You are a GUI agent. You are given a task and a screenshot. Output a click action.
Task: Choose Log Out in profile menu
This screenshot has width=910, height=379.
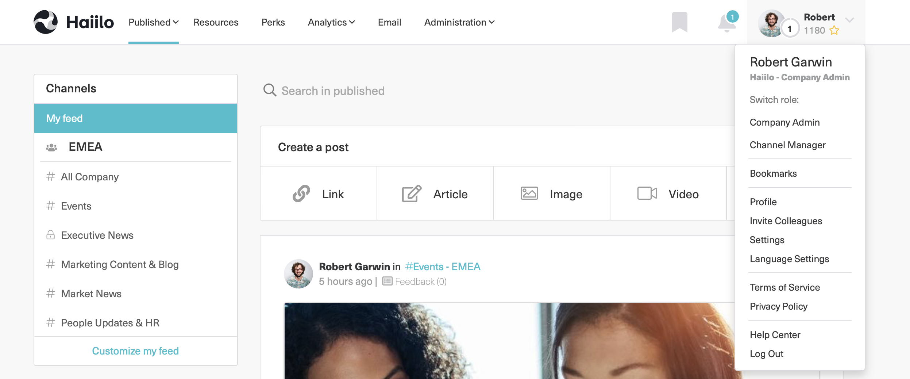coord(766,354)
